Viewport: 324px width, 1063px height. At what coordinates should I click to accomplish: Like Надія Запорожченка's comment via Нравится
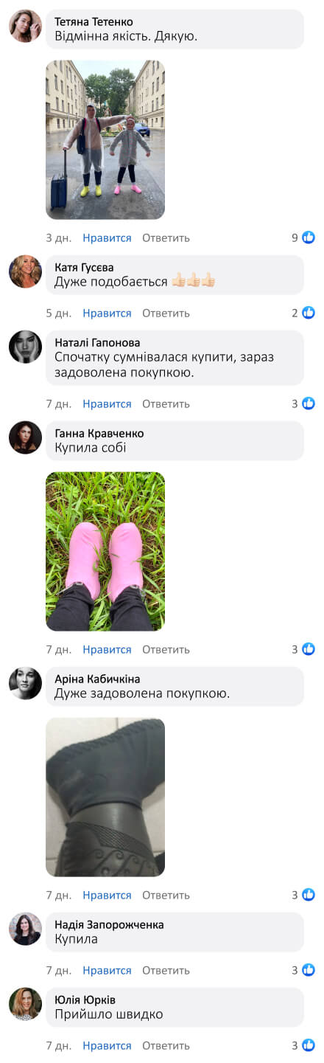(x=107, y=970)
